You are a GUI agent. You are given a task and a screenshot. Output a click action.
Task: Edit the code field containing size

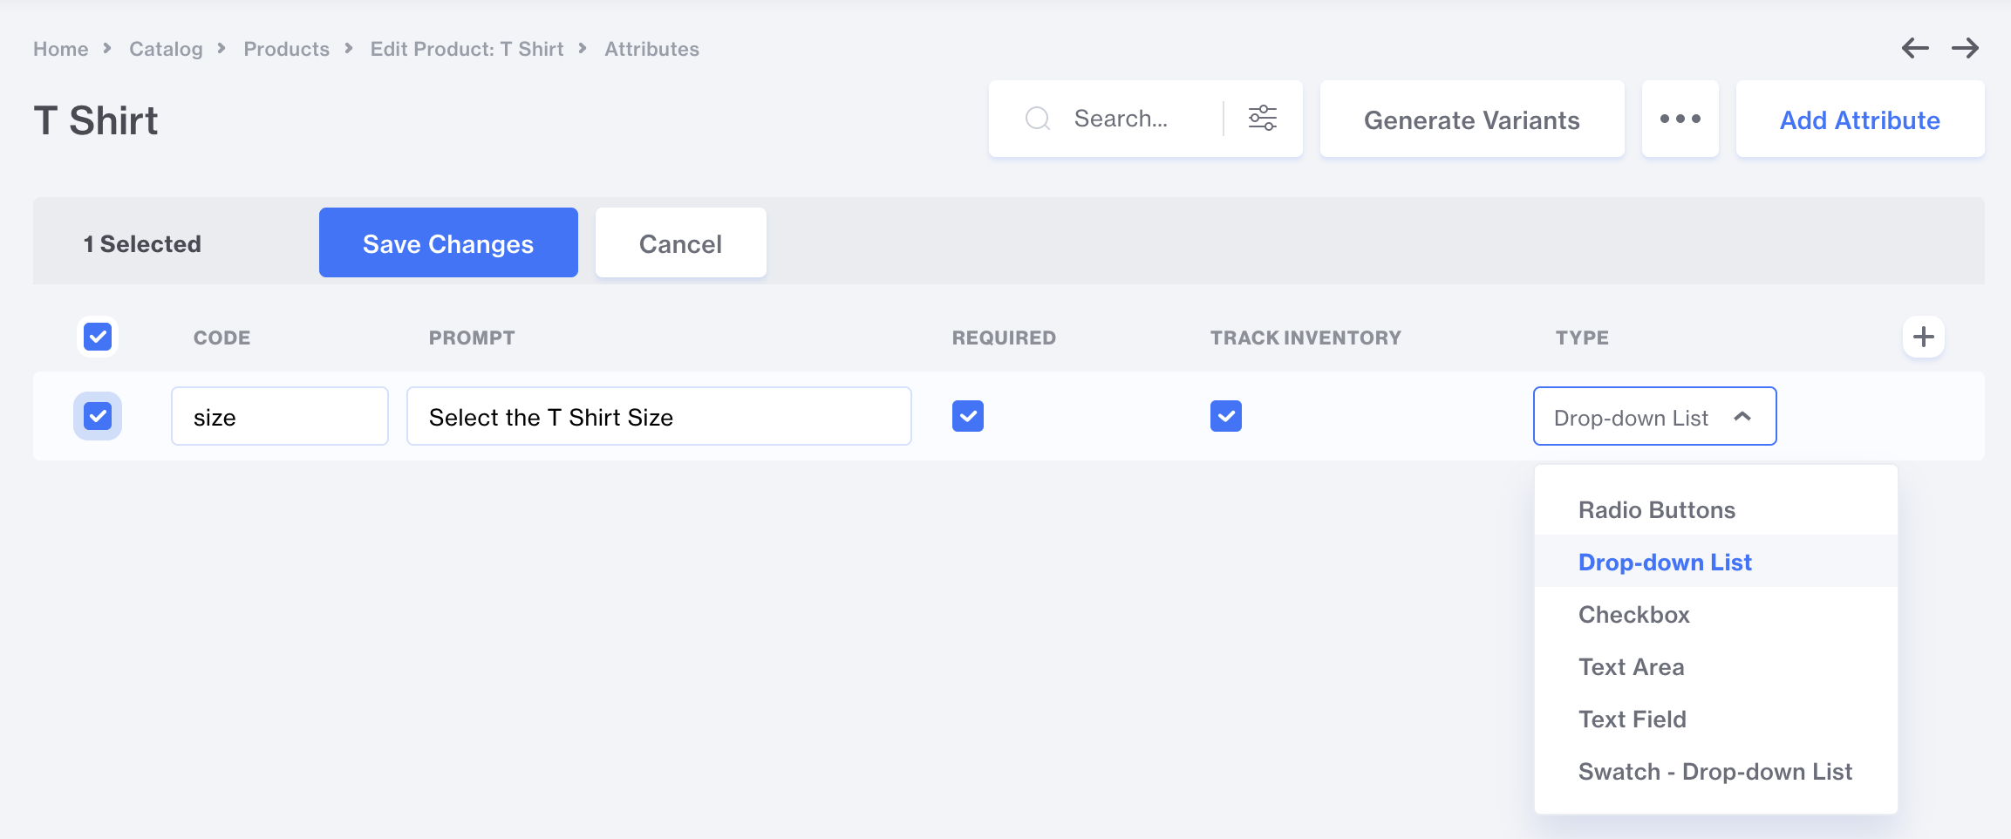point(279,416)
